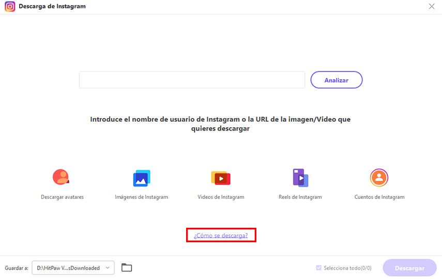The width and height of the screenshot is (442, 279).
Task: Click the Guardar a: label
Action: pyautogui.click(x=17, y=268)
